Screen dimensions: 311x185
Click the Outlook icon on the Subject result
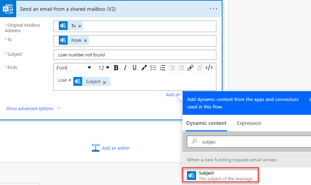pos(191,176)
